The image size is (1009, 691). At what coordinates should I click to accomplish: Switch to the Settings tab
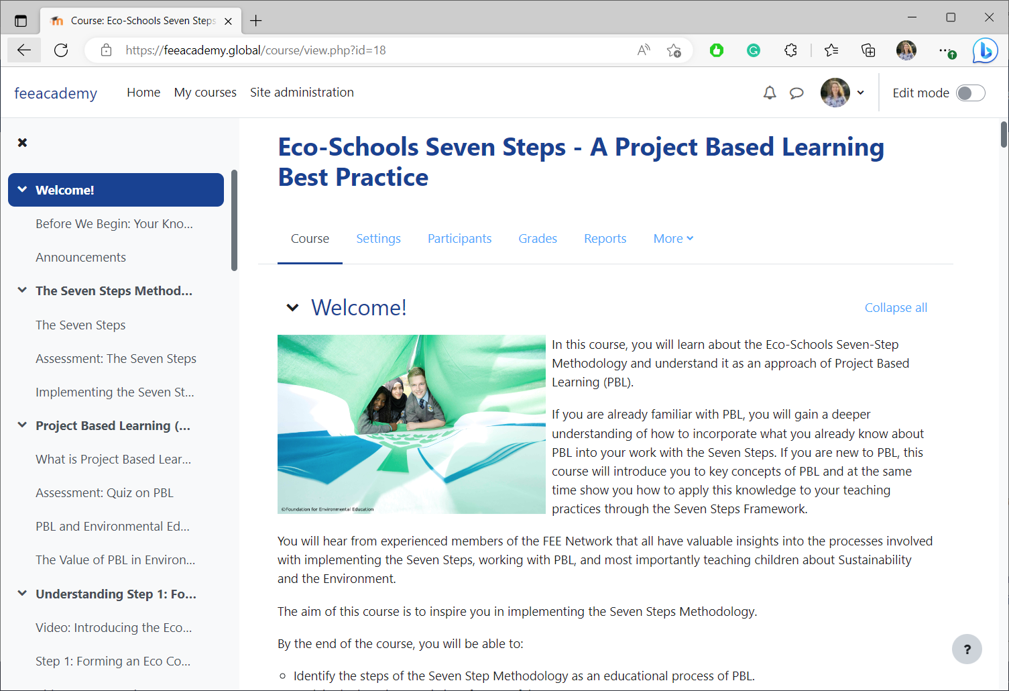point(378,238)
